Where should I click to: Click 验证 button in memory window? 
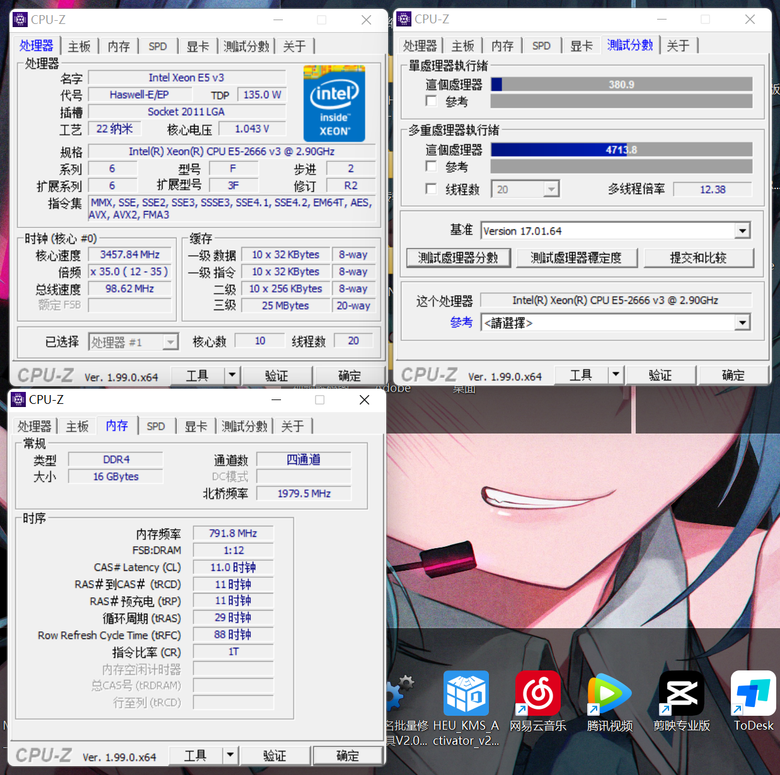[x=275, y=755]
